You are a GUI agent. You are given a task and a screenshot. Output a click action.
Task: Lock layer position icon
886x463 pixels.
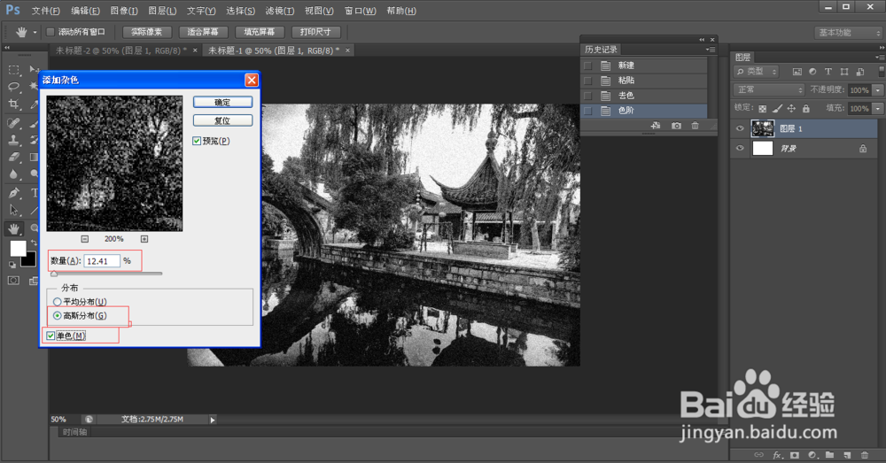tap(791, 108)
